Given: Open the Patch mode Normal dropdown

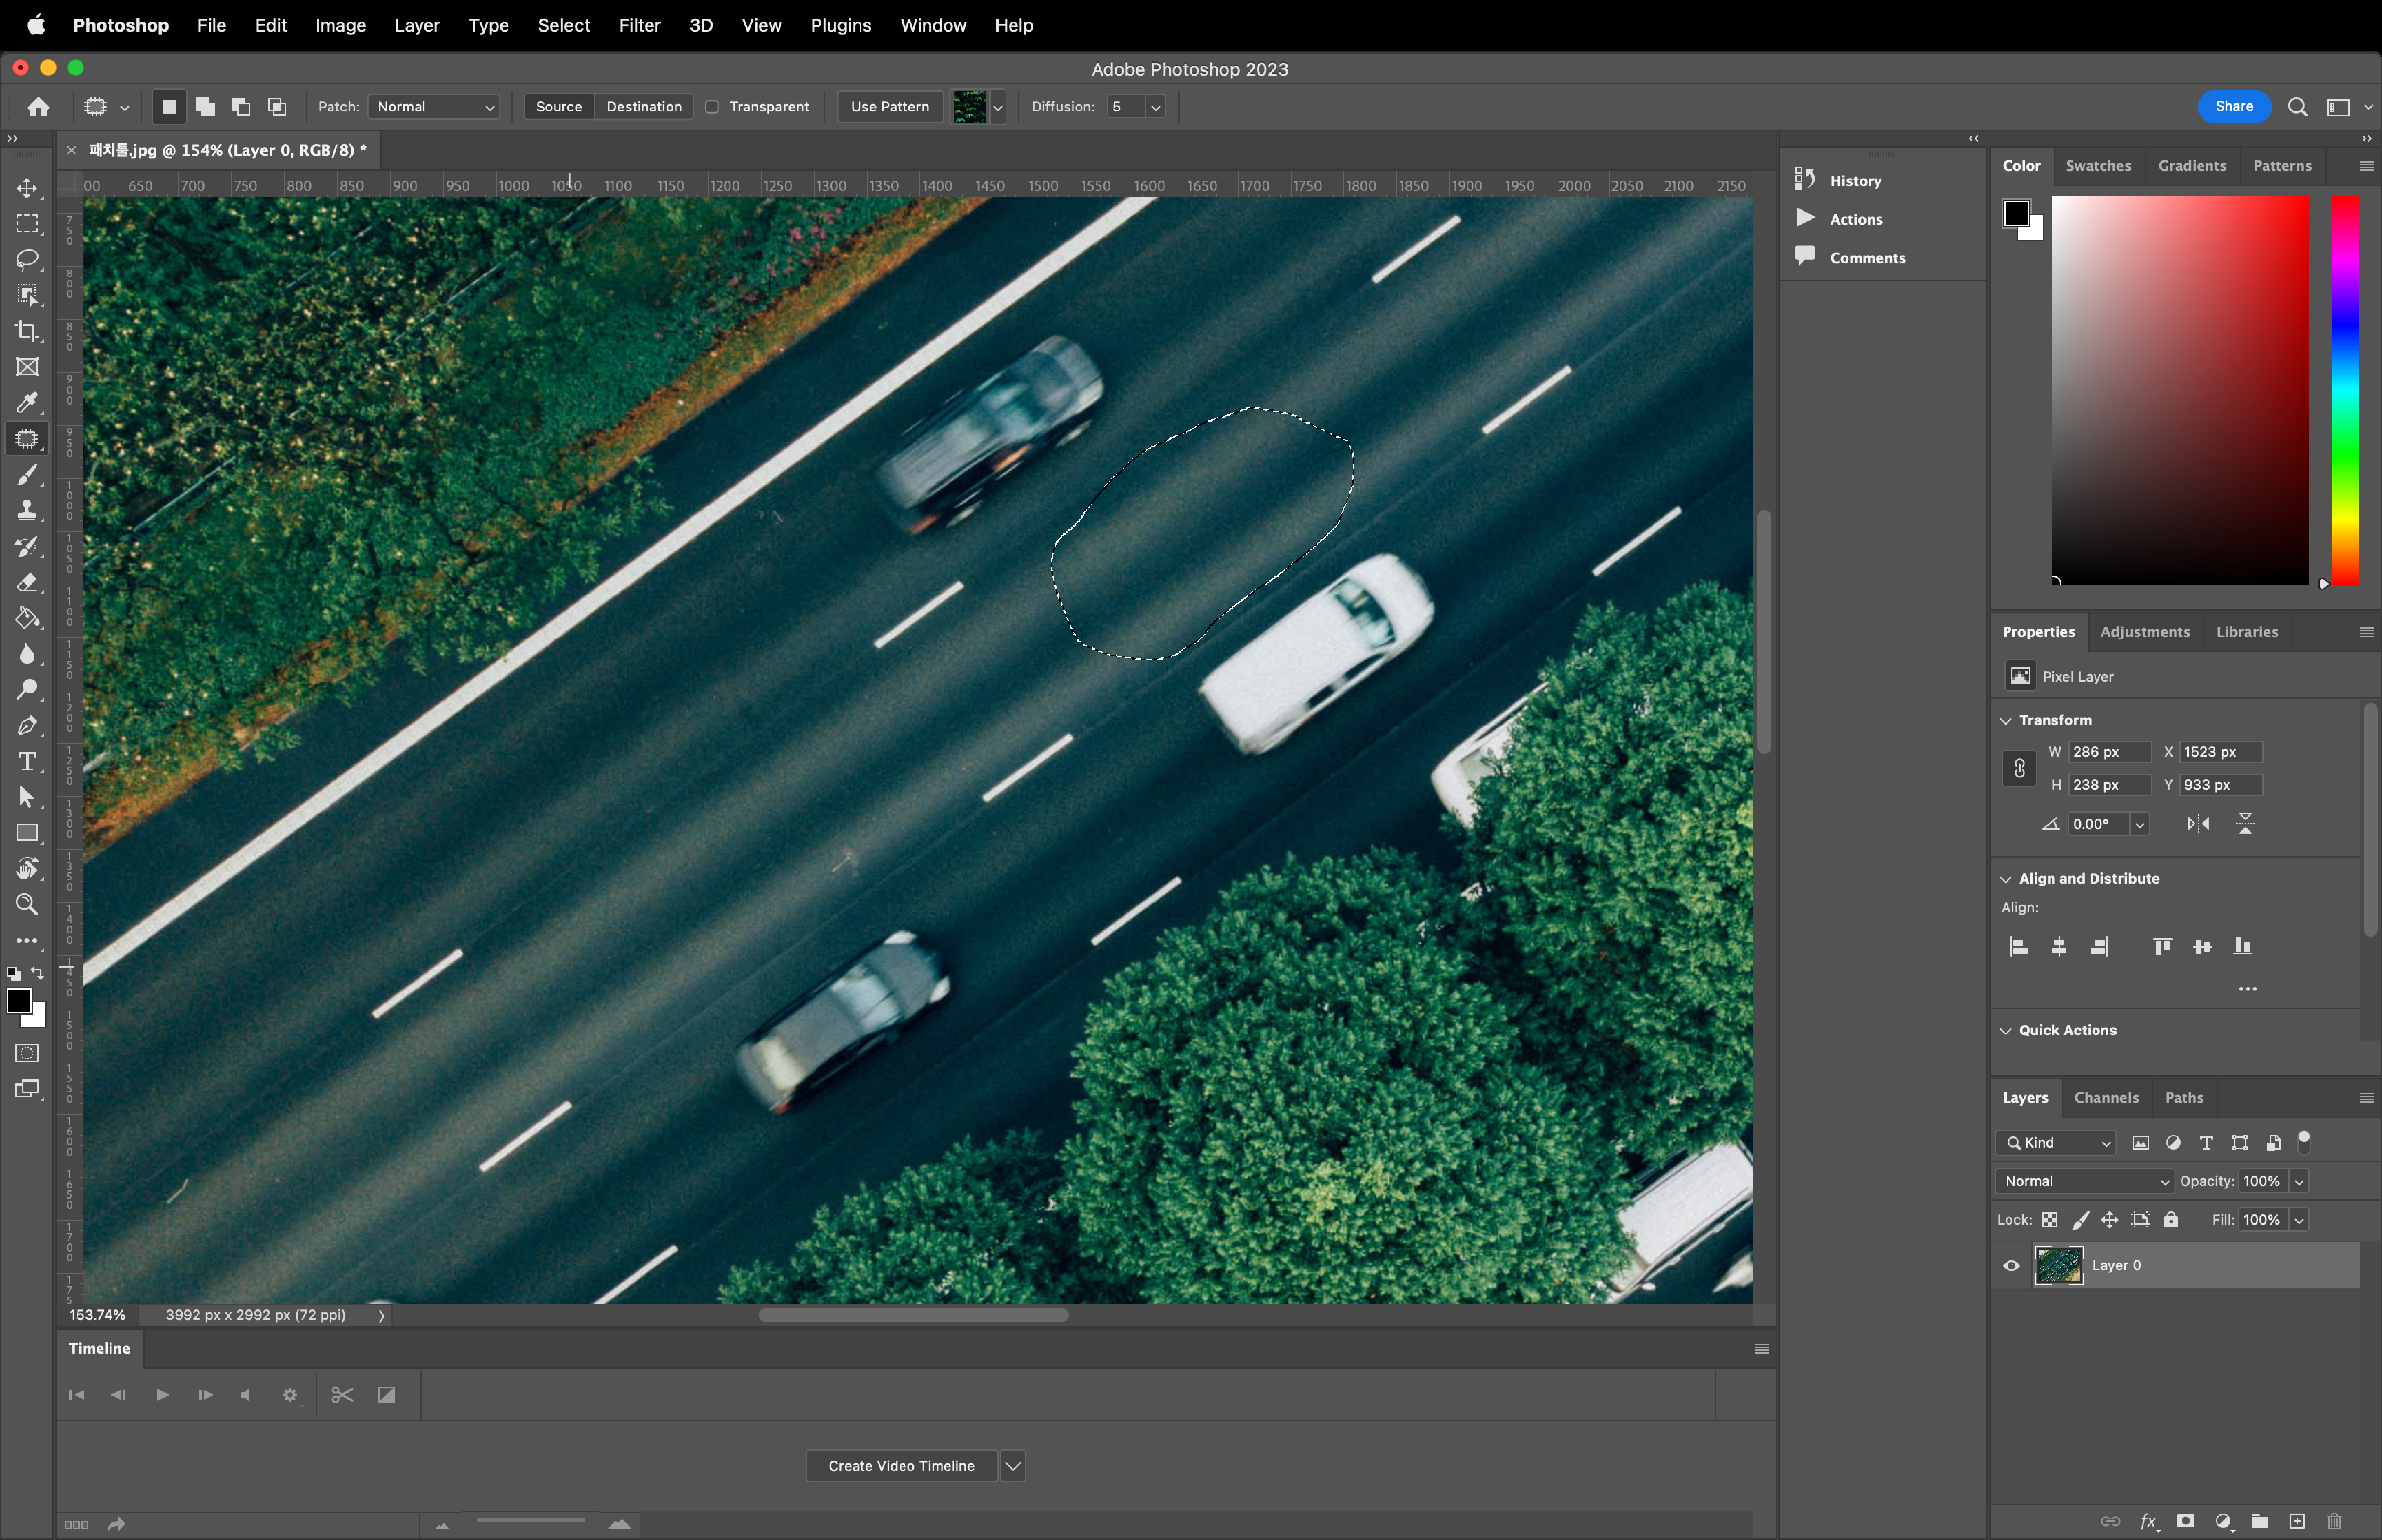Looking at the screenshot, I should (434, 107).
